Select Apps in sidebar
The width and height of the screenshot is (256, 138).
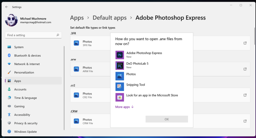click(x=33, y=81)
